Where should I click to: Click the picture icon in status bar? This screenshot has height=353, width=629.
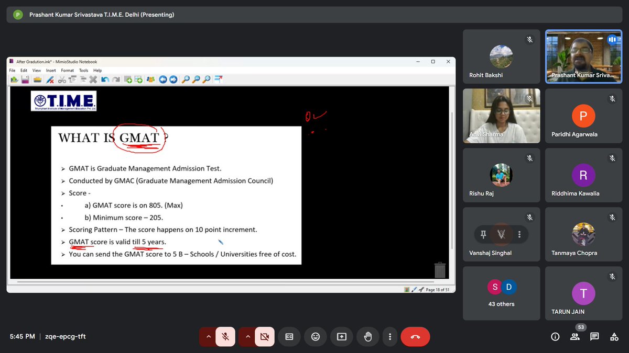(407, 289)
